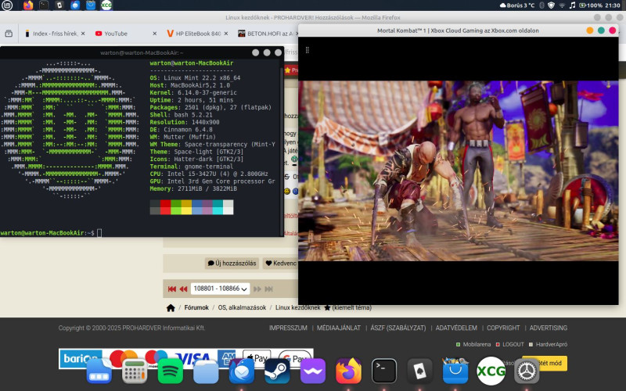Viewport: 626px width, 391px height.
Task: Open the ADATVÉDELEM footer link
Action: (x=456, y=328)
